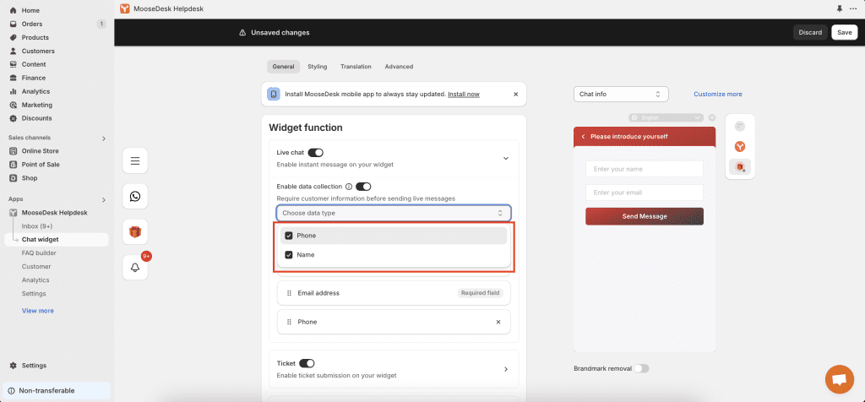
Task: Open Inbox (9+) in sidebar
Action: (x=37, y=226)
